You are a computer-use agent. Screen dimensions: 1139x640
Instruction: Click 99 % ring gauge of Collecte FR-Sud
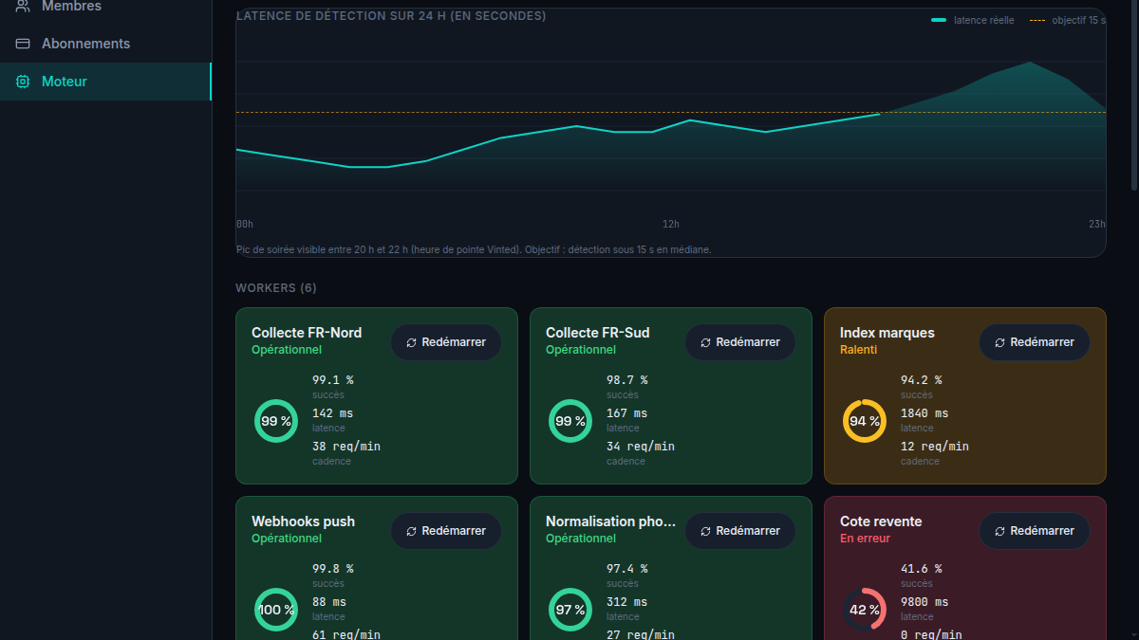tap(570, 421)
